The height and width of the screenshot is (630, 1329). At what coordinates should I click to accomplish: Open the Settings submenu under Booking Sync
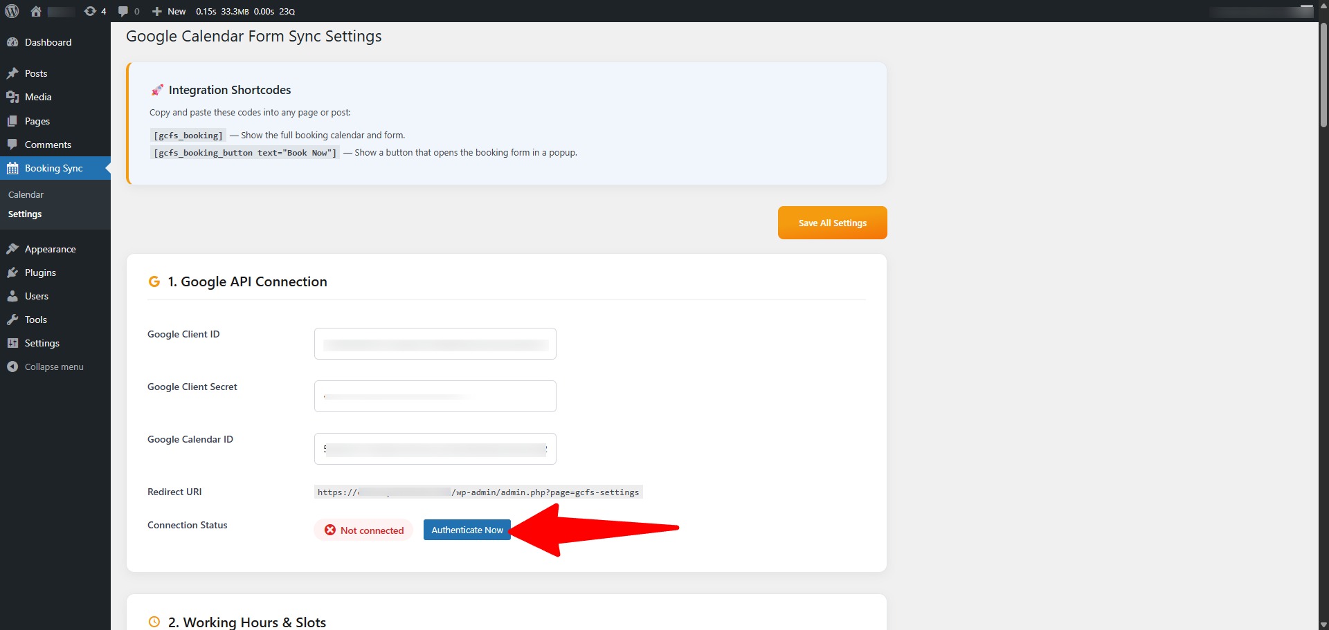pos(25,214)
